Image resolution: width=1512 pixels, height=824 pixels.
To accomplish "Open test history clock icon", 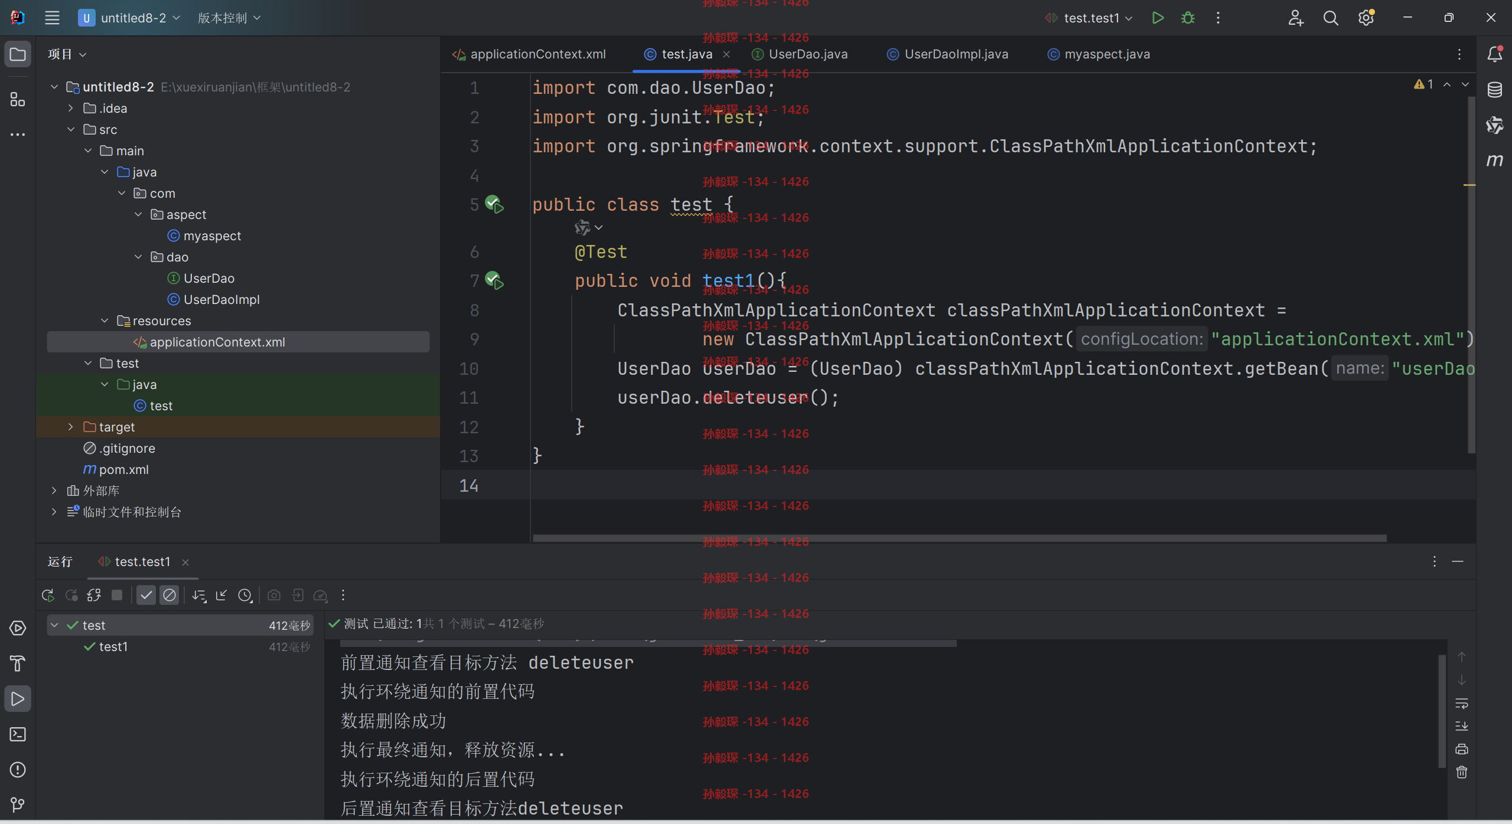I will [x=245, y=596].
